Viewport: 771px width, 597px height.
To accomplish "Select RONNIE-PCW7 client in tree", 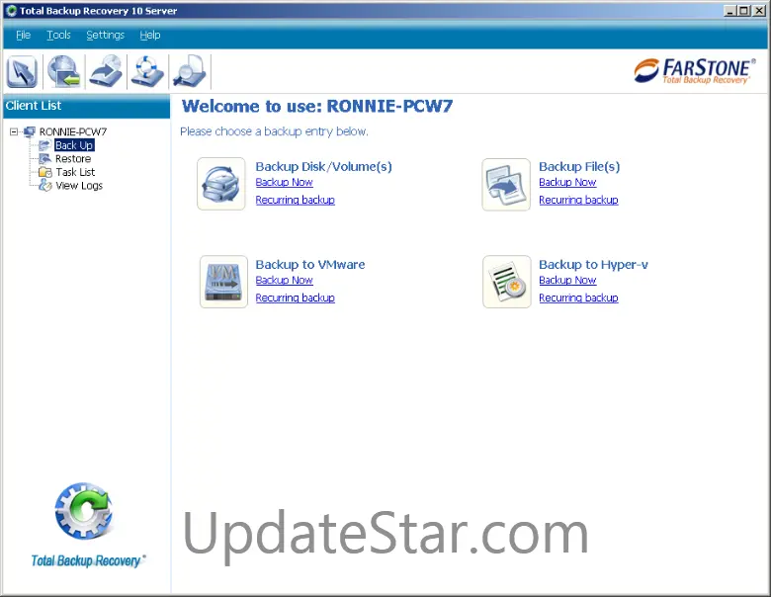I will pos(73,131).
